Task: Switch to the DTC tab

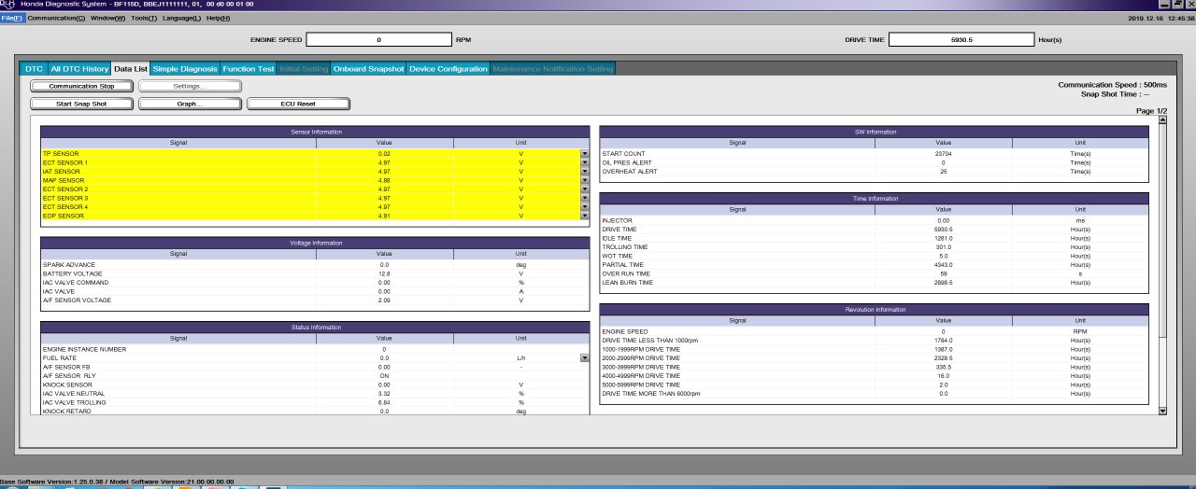Action: point(34,69)
